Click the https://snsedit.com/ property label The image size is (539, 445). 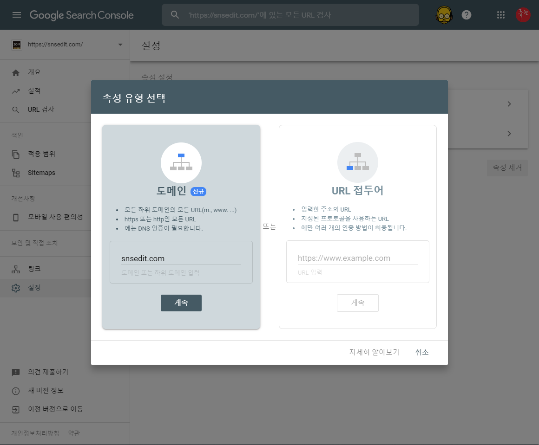click(55, 44)
